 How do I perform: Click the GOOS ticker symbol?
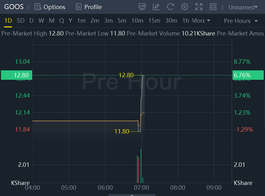pyautogui.click(x=14, y=7)
